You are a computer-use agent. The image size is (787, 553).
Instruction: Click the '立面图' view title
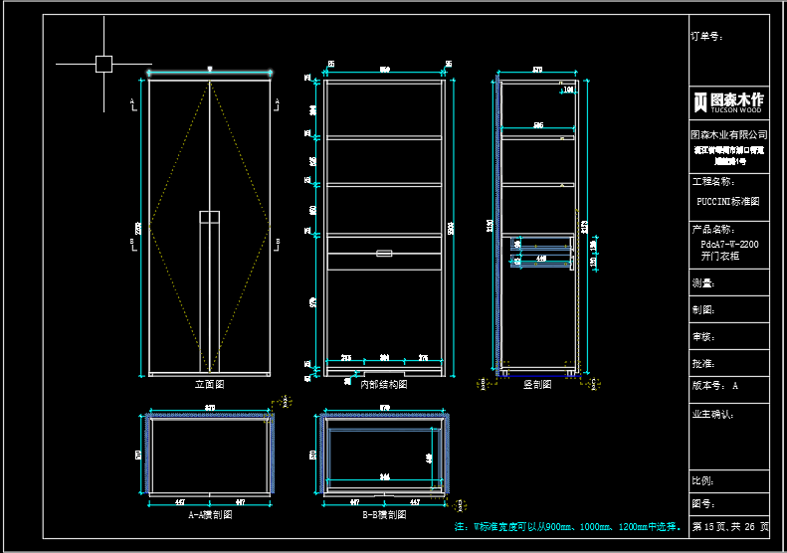tap(209, 384)
